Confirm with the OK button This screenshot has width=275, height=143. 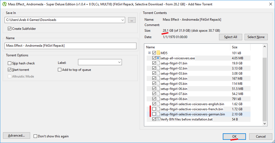[x=234, y=137]
